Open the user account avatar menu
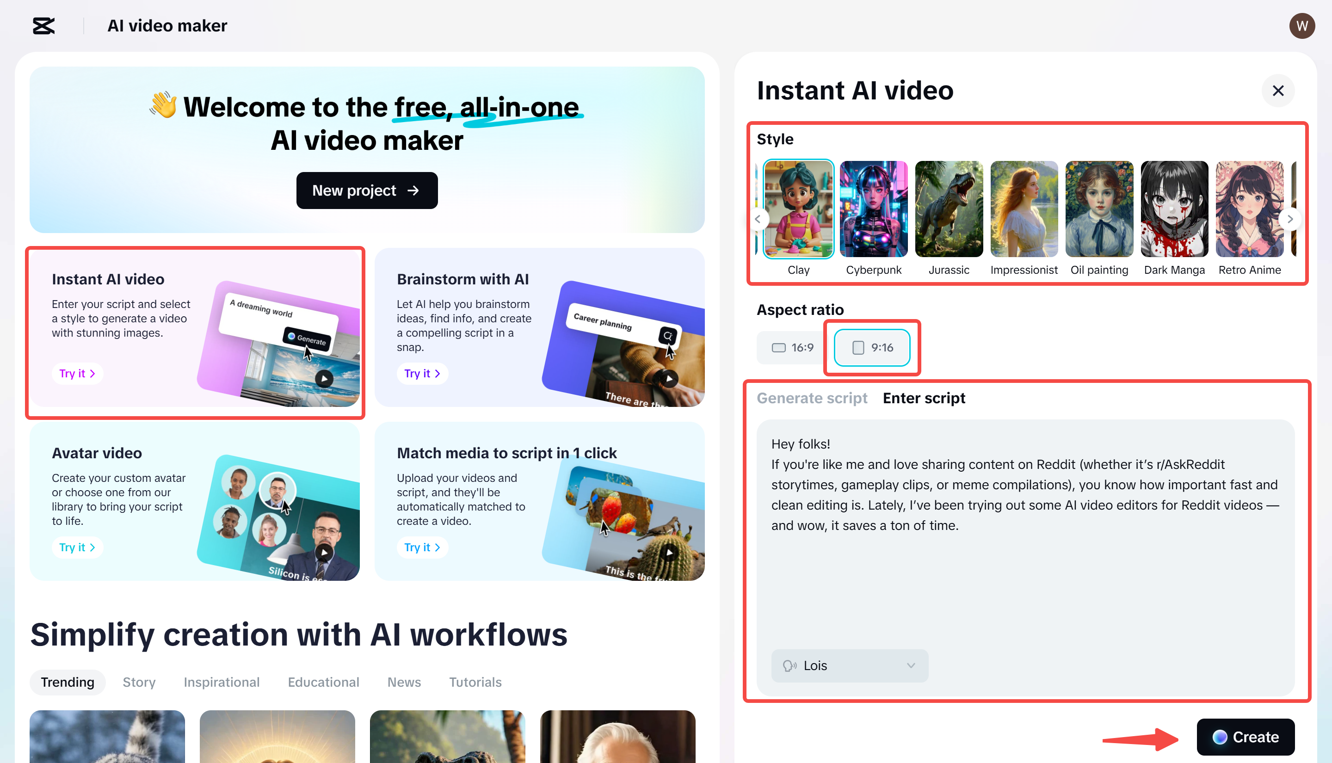The image size is (1332, 763). [x=1301, y=25]
